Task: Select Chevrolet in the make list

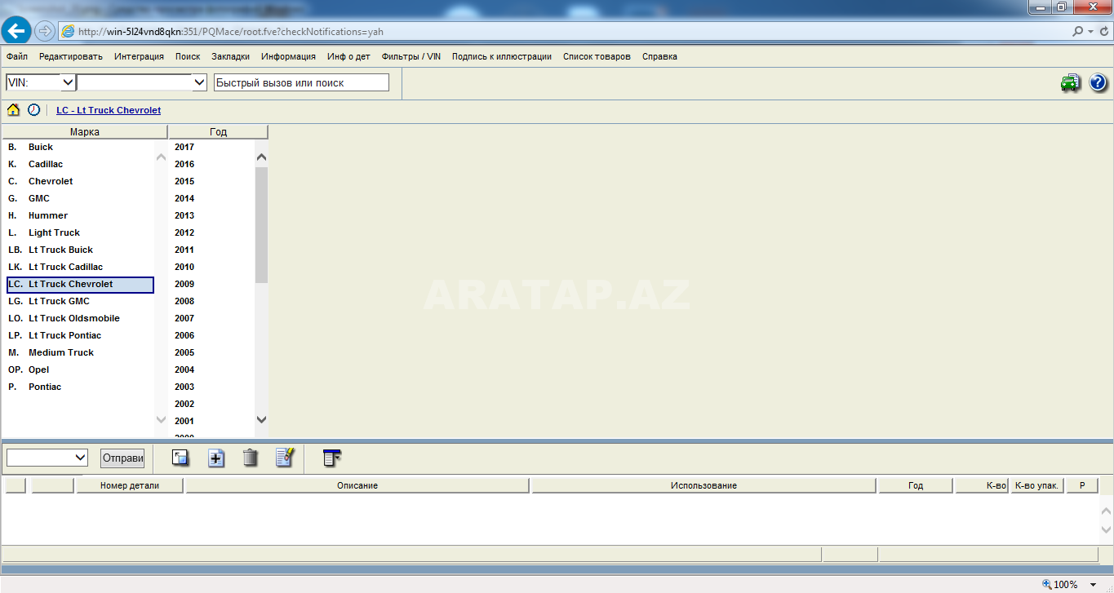Action: click(x=51, y=181)
